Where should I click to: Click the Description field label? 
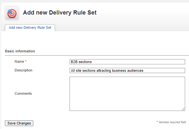coord(23,70)
